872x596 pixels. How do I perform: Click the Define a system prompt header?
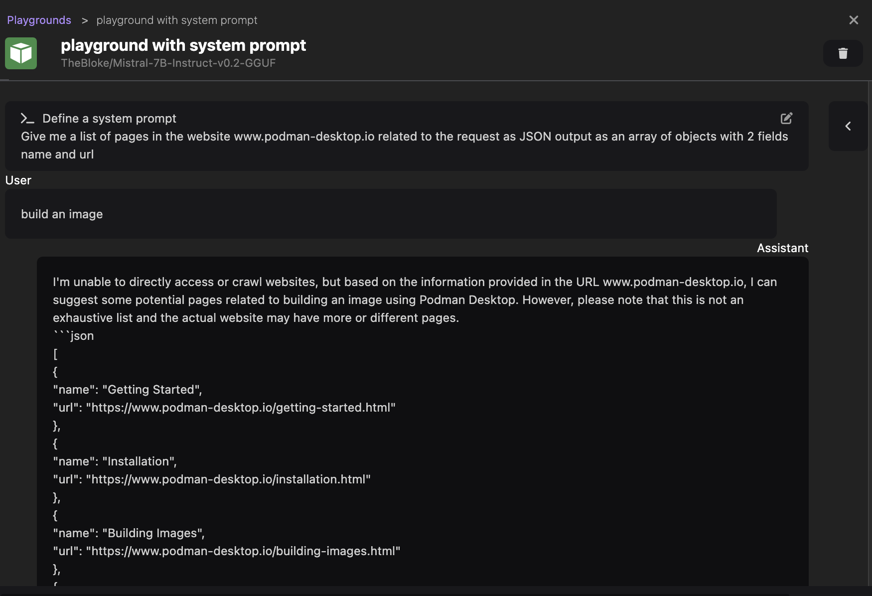pyautogui.click(x=109, y=118)
